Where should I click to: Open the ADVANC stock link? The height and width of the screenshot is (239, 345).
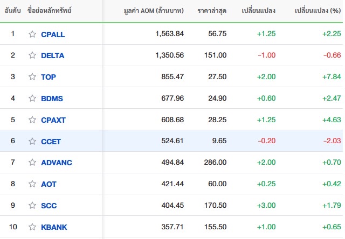pos(56,163)
